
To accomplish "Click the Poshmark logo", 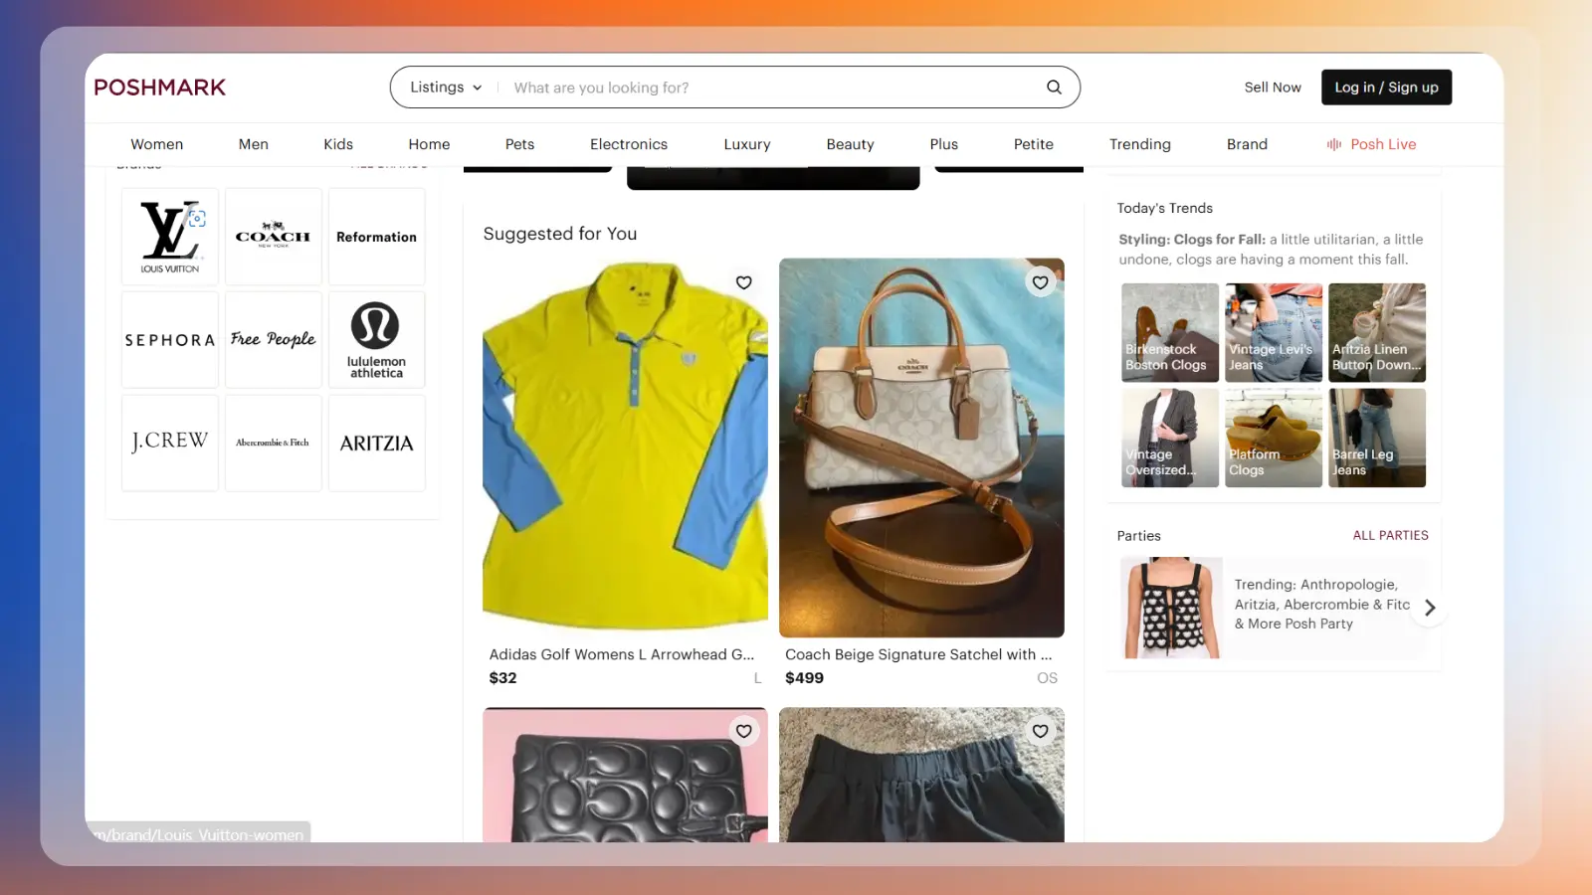I will click(159, 88).
